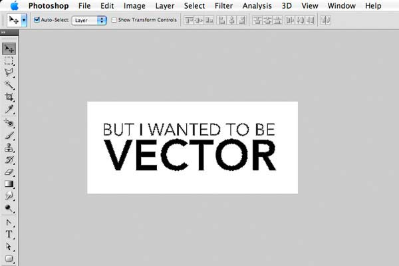Open the 3D menu
Screen dimensions: 399x266
coord(287,5)
